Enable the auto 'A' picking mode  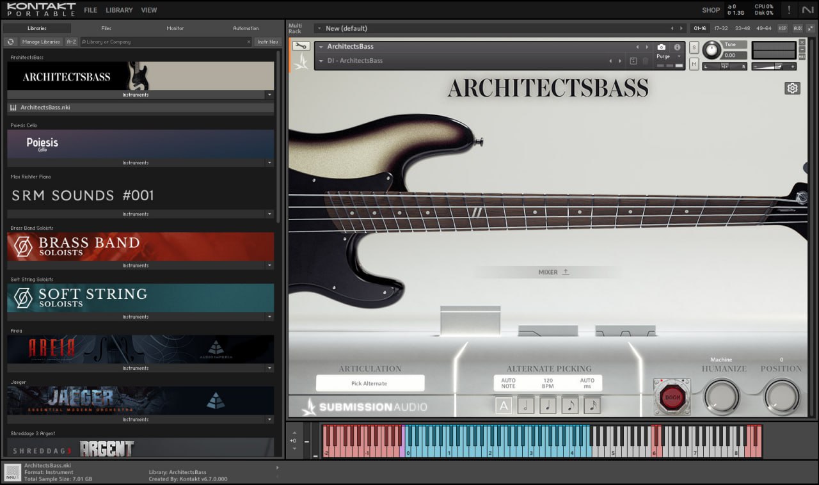click(504, 405)
